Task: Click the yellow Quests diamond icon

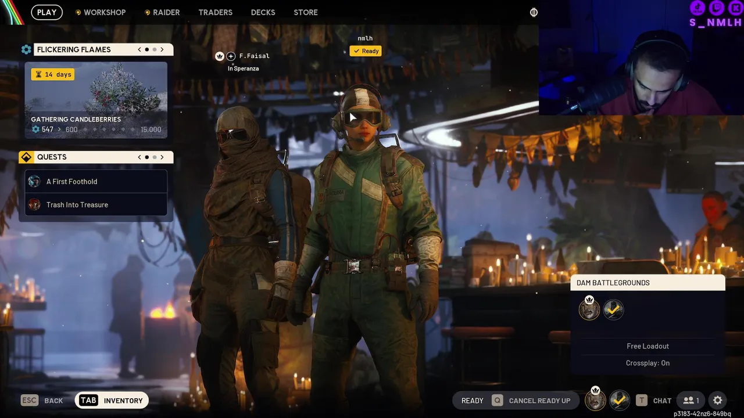Action: click(x=26, y=157)
